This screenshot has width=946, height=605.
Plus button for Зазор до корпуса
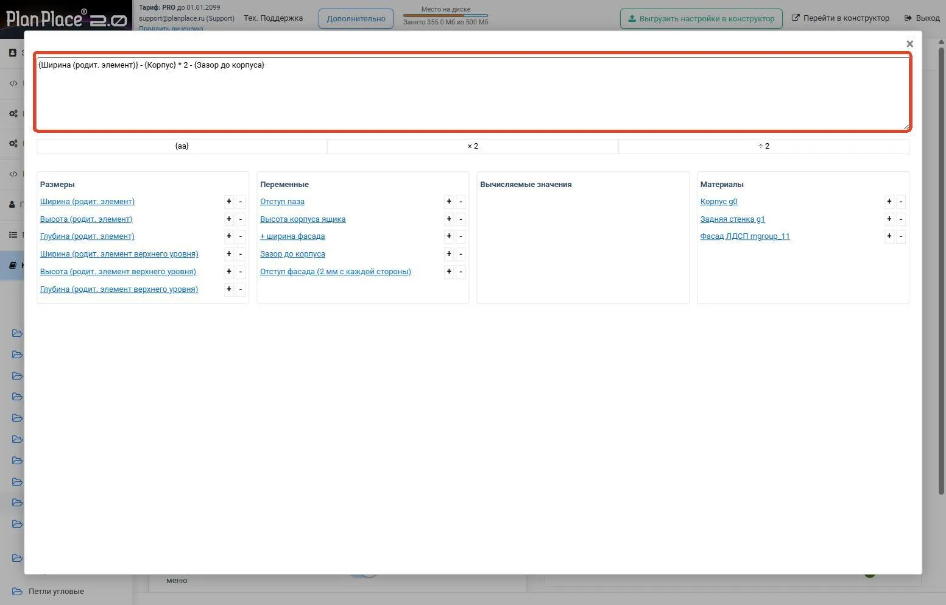pos(449,254)
